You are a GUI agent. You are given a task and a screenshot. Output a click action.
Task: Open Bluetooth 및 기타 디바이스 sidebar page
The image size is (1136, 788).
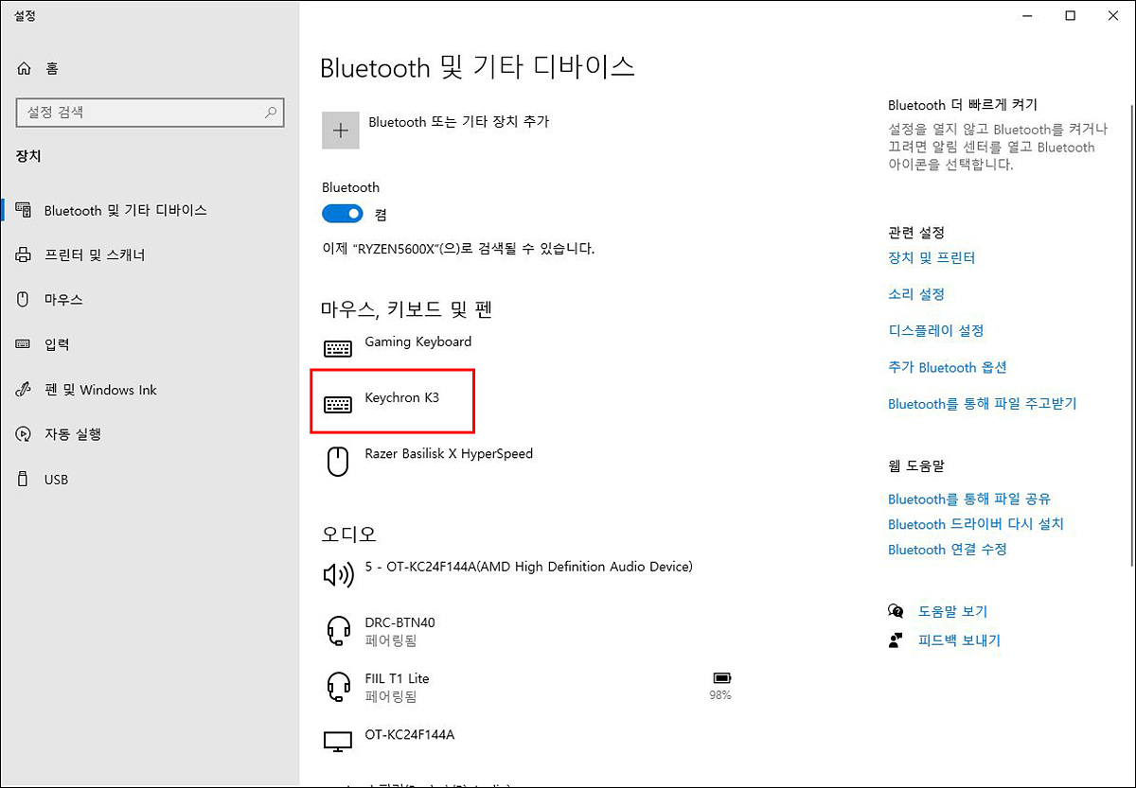[x=125, y=210]
